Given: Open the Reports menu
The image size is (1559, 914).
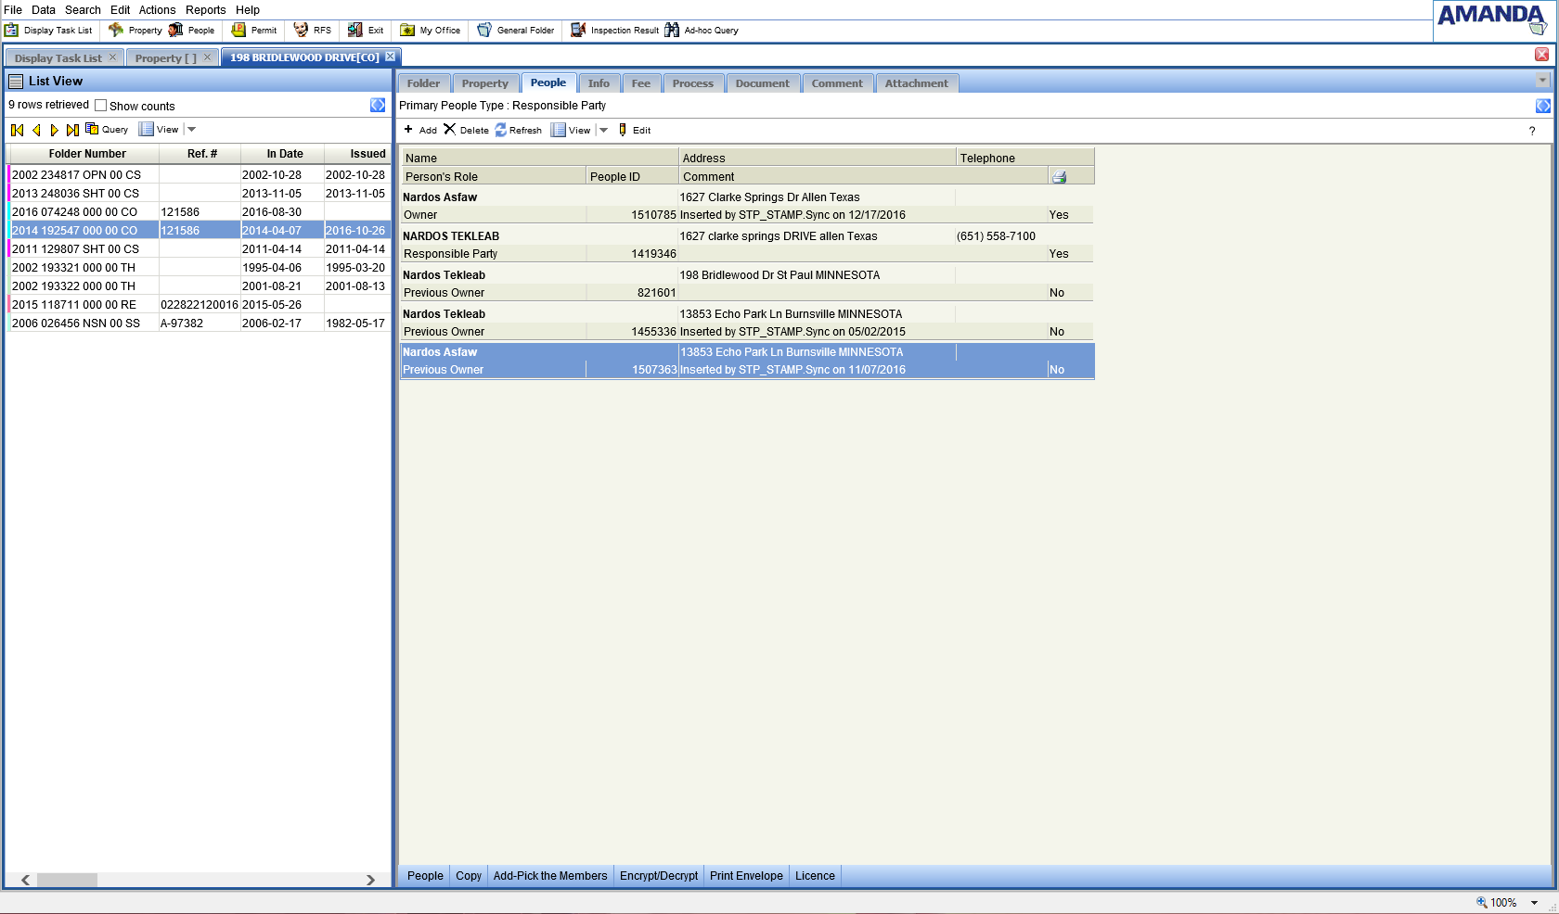Looking at the screenshot, I should coord(205,10).
